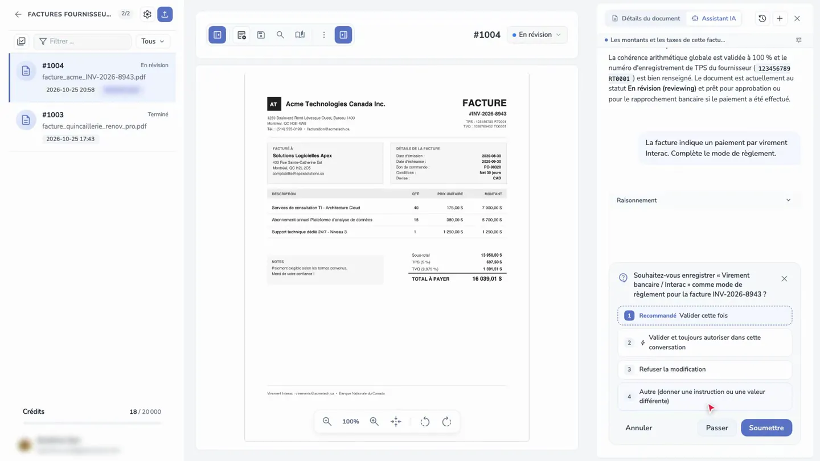
Task: Click the document annotation list toolbar icon
Action: click(x=241, y=35)
